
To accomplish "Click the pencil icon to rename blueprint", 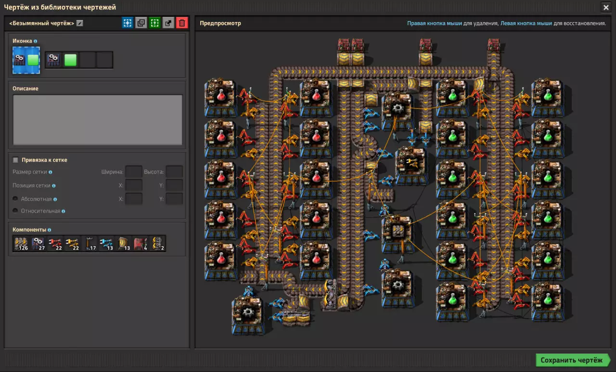I will coord(80,23).
